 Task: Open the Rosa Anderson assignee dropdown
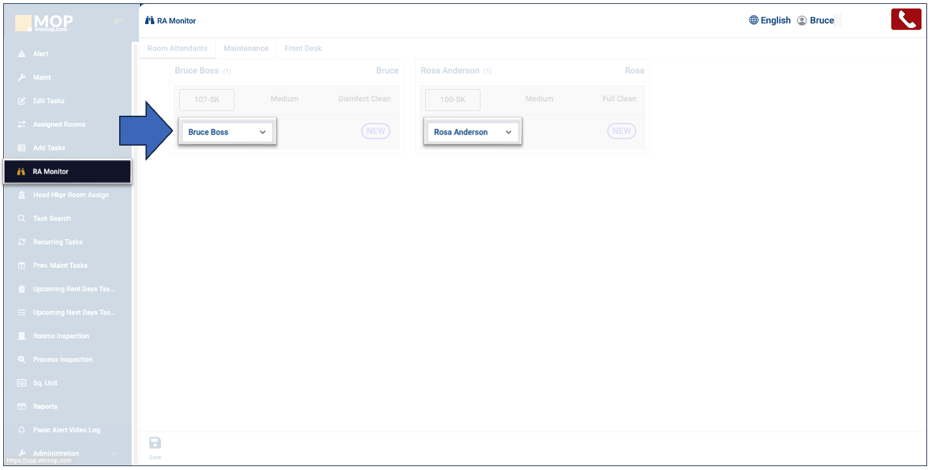point(473,132)
